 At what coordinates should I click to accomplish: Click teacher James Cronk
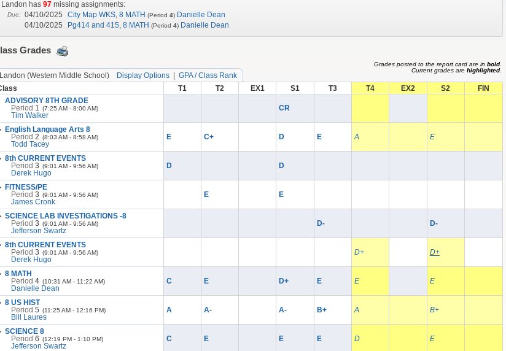(x=33, y=202)
